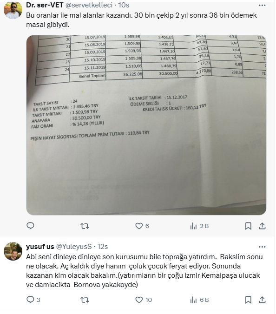Open more options on yusuf us tweet
Viewport: 276px width, 314px height.
click(262, 247)
